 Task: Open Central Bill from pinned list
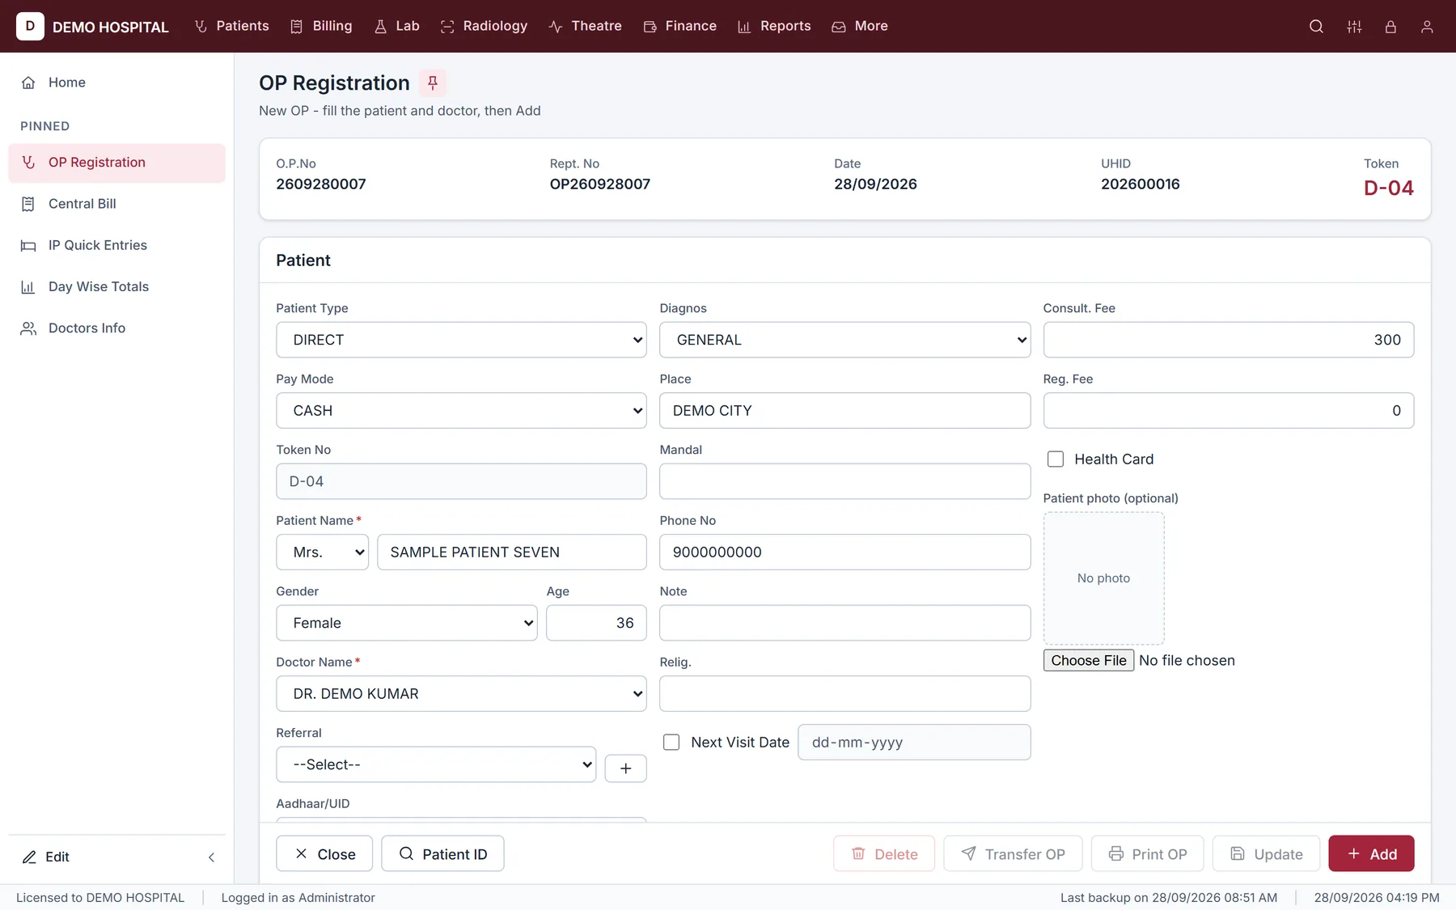pos(117,204)
